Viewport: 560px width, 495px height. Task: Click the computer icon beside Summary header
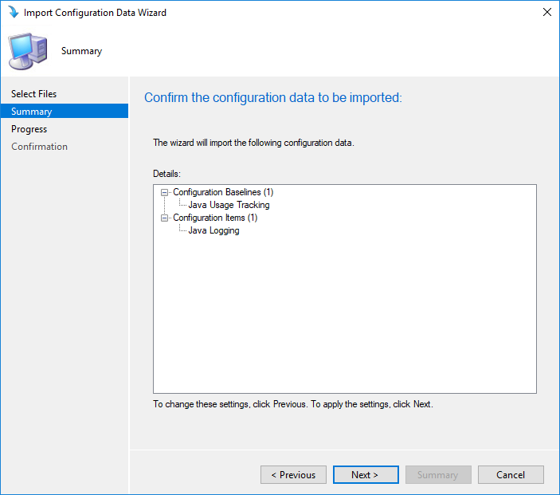point(28,51)
